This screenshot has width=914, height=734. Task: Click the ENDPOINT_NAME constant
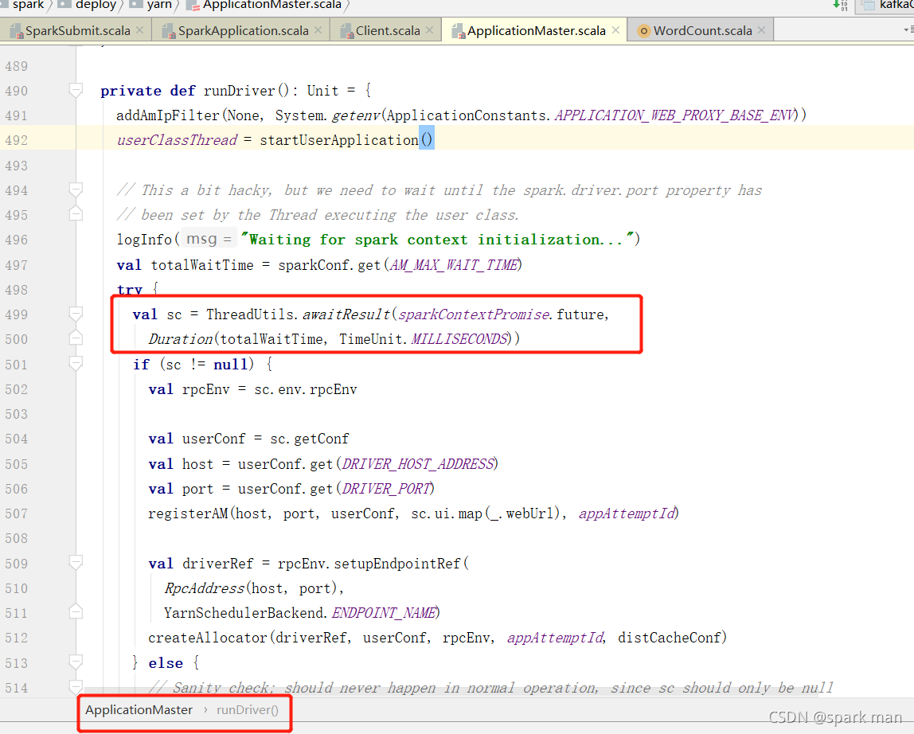pyautogui.click(x=384, y=613)
